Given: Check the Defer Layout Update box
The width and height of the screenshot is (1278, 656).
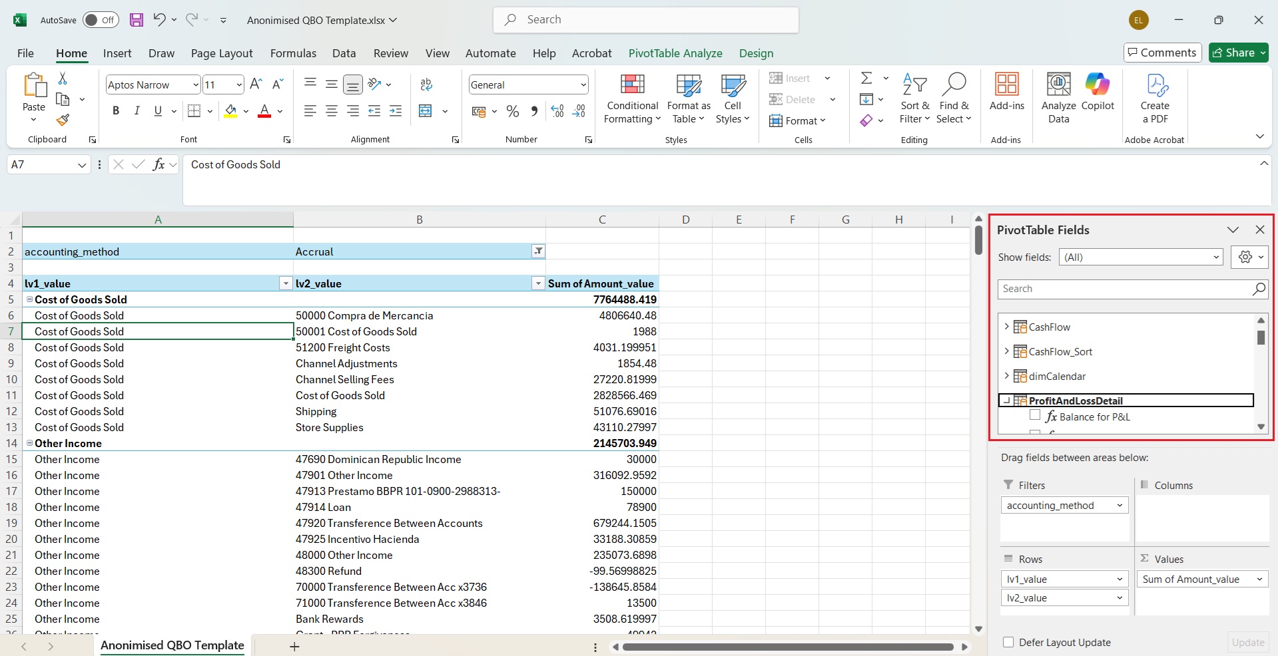Looking at the screenshot, I should (1008, 642).
